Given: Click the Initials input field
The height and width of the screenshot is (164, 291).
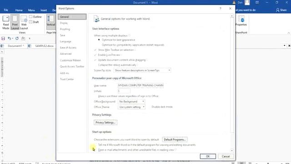Looking at the screenshot, I should point(124,91).
